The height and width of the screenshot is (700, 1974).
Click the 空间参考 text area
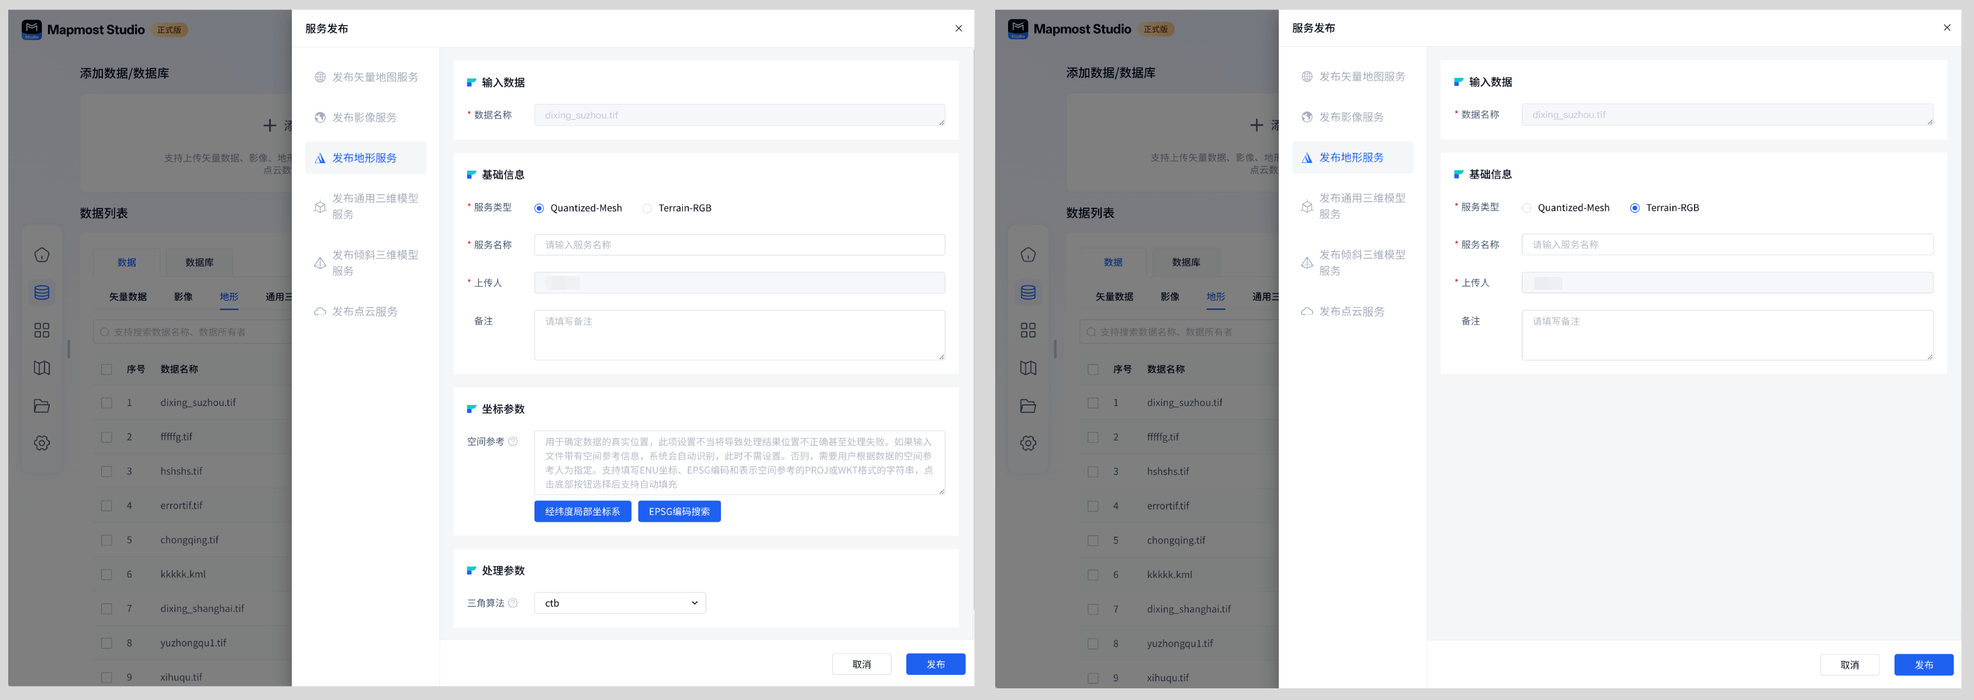[x=738, y=463]
